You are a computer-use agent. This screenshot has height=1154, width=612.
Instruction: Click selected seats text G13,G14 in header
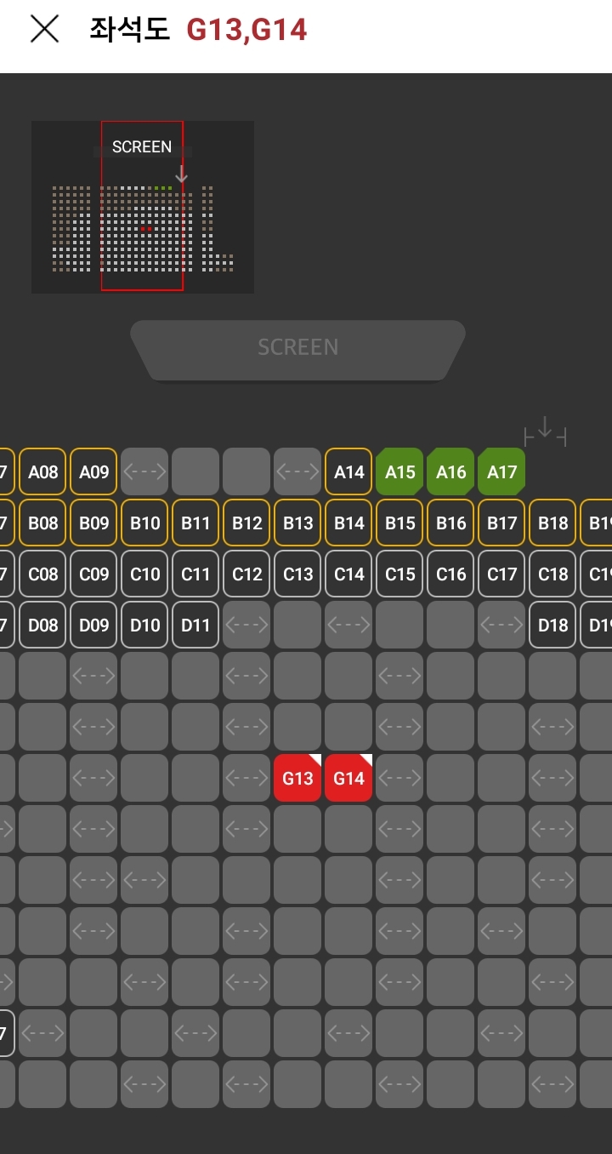click(x=246, y=30)
